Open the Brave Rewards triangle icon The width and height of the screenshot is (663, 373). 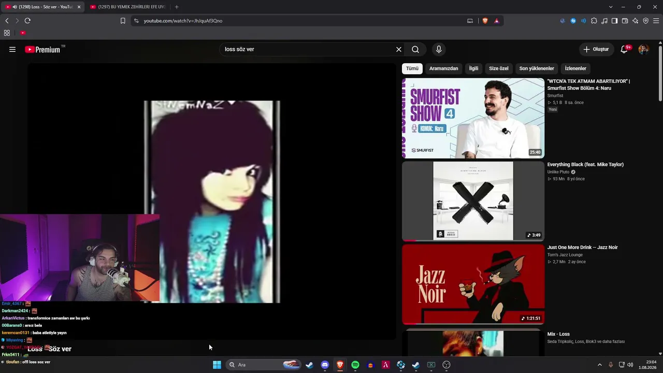[x=496, y=21]
